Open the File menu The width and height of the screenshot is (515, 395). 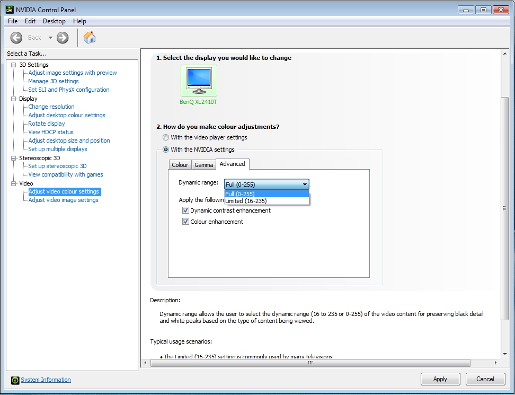[13, 21]
